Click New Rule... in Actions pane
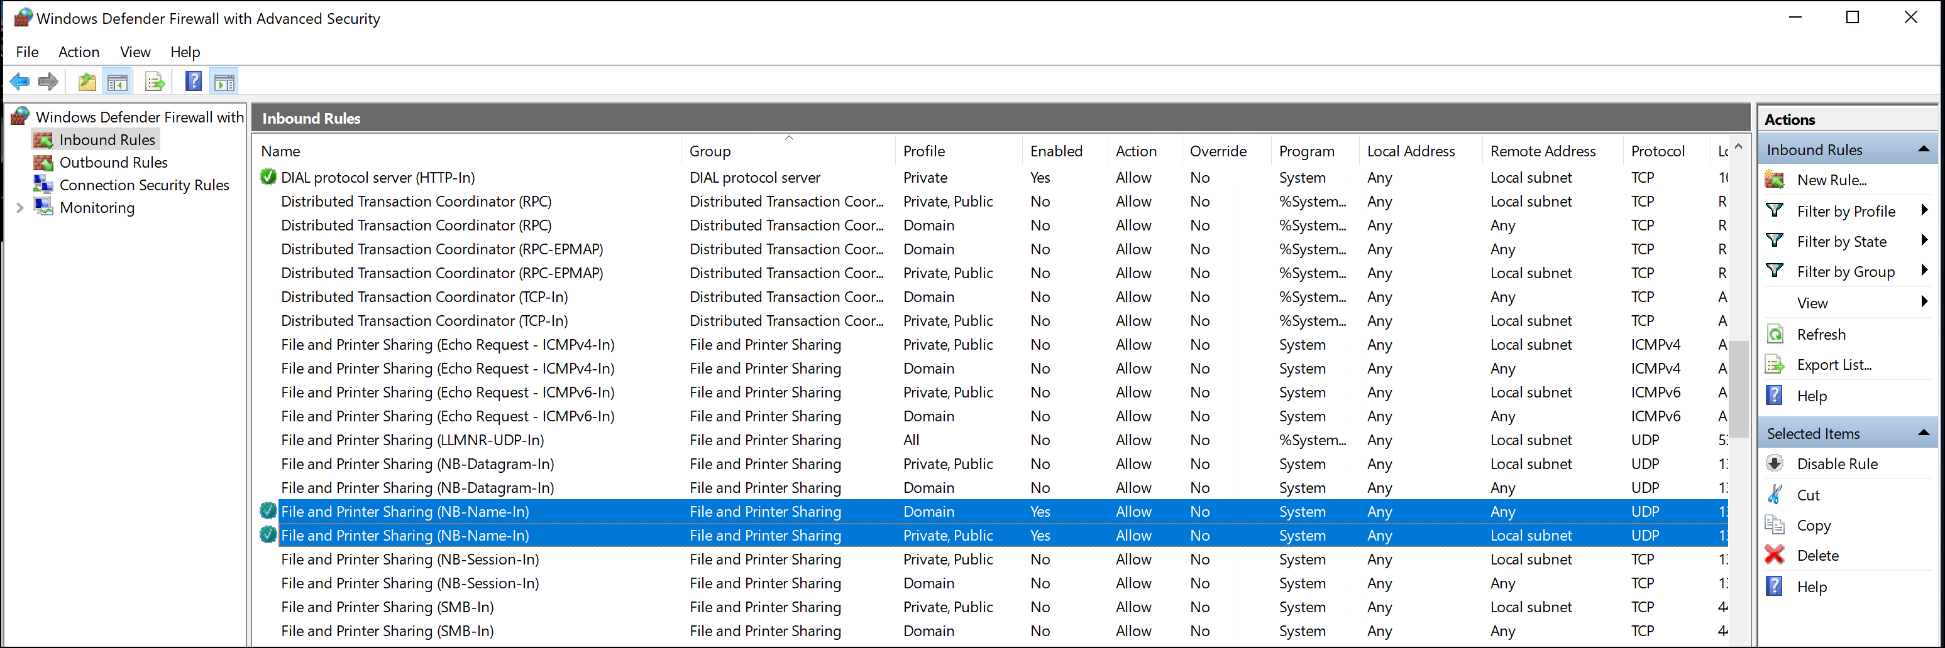This screenshot has width=1945, height=648. coord(1831,180)
